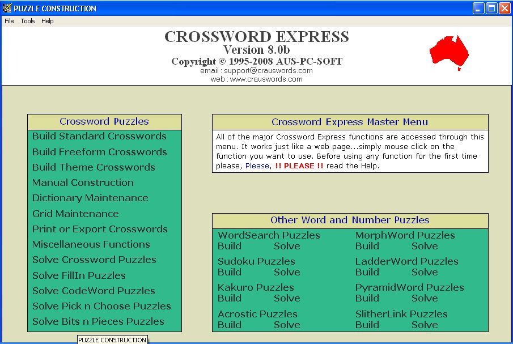Click the www.crauswords.com web address
The height and width of the screenshot is (344, 513).
point(266,79)
